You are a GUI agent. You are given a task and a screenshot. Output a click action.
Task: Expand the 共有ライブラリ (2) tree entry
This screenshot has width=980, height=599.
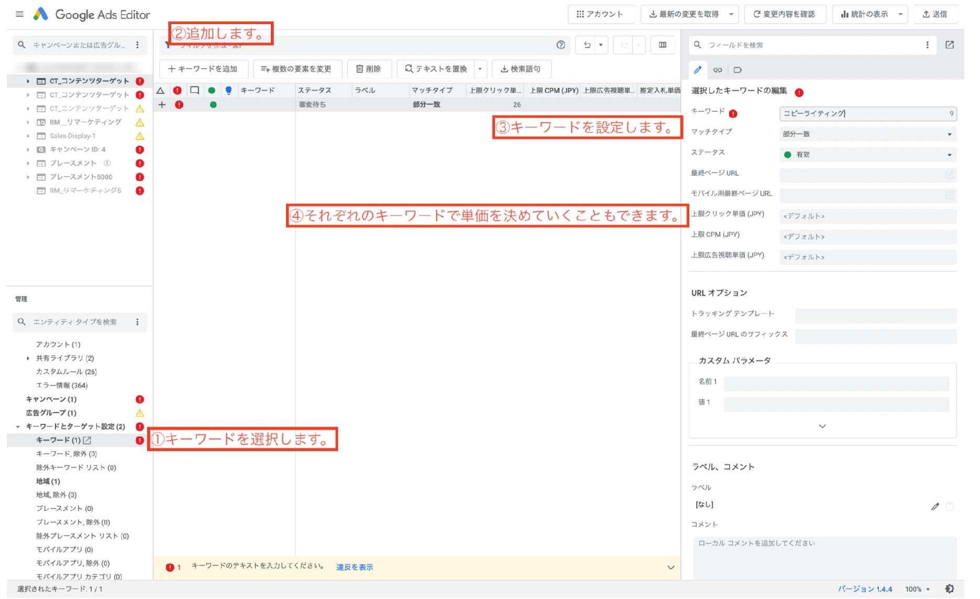pos(28,358)
